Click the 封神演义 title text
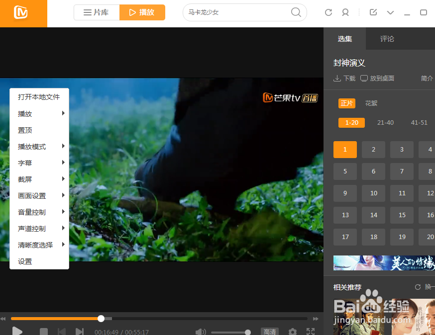 tap(349, 63)
